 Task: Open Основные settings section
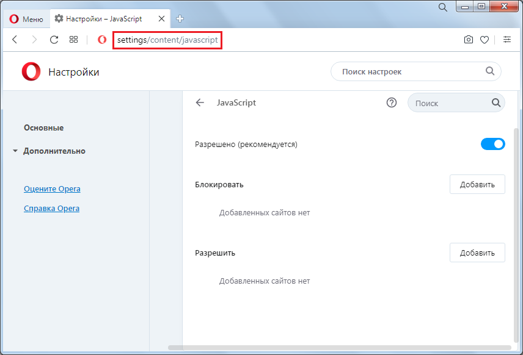click(x=44, y=128)
